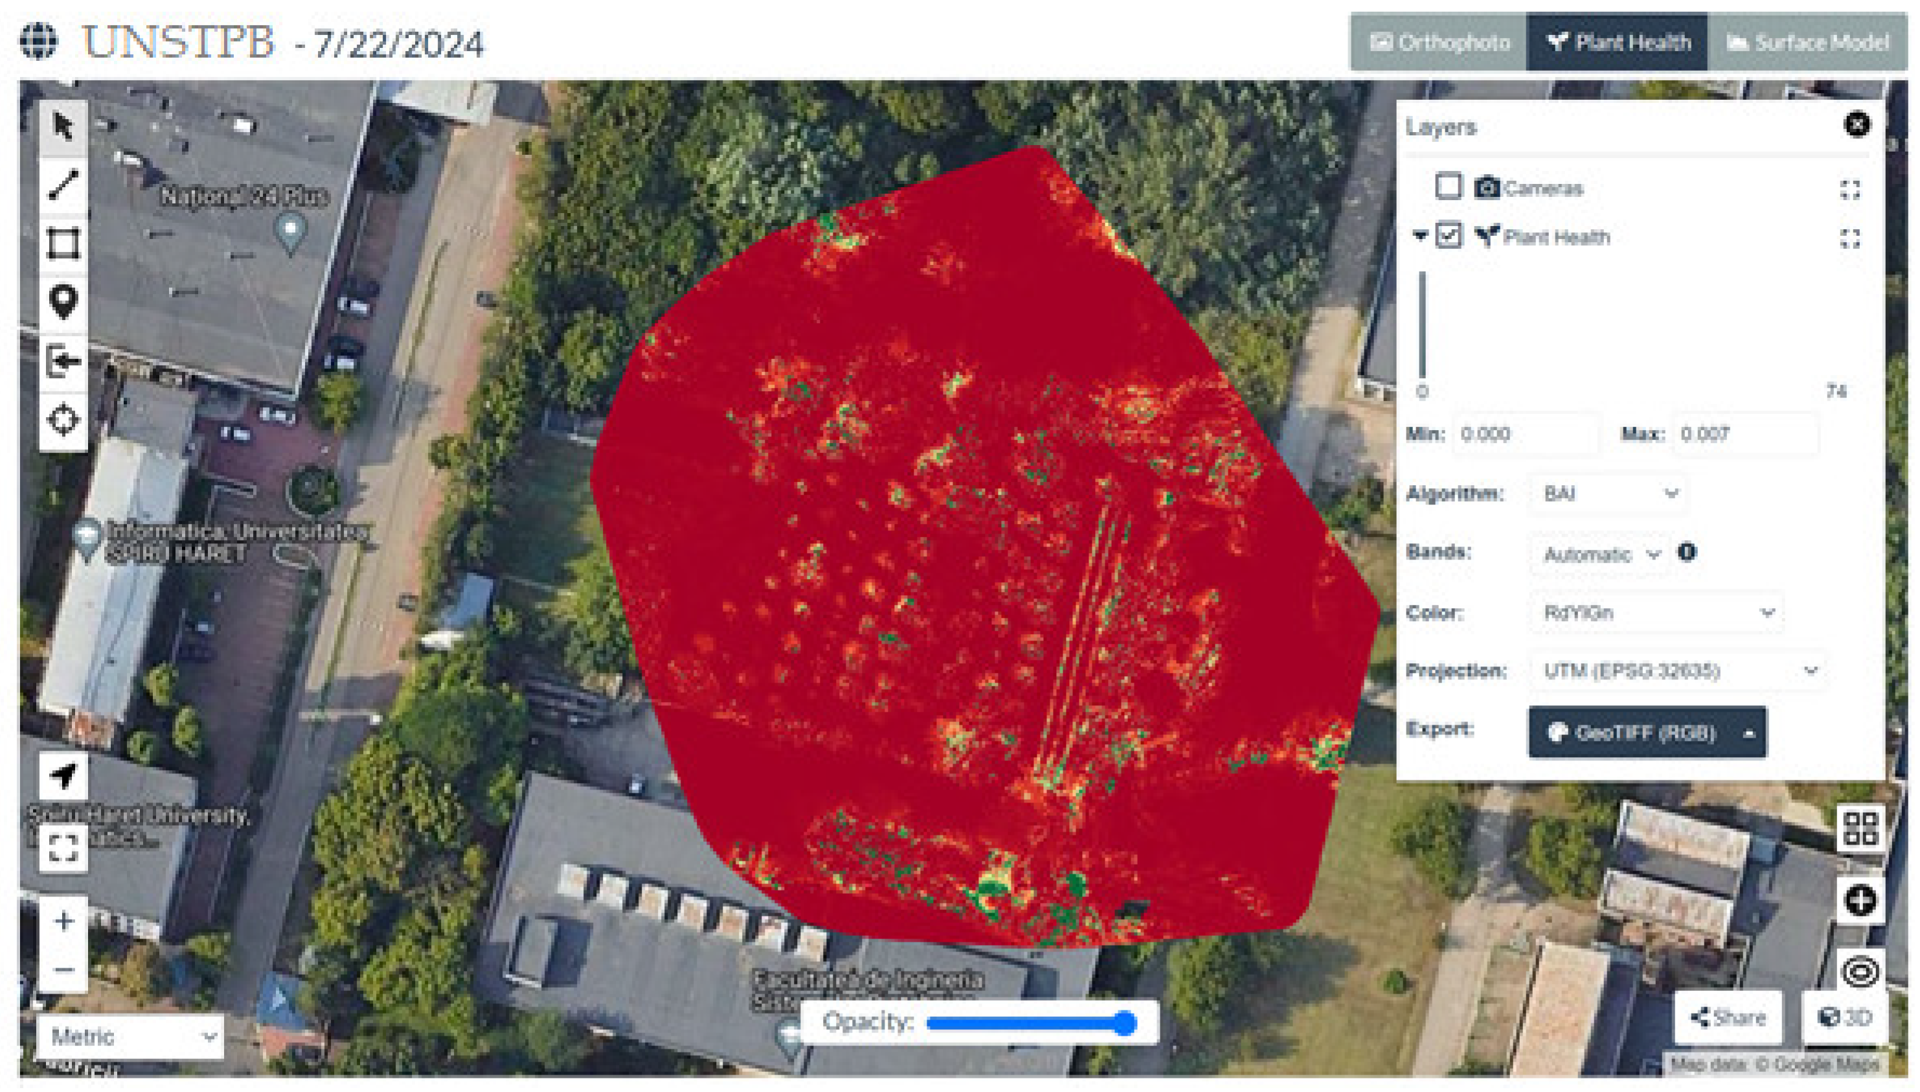Viewport: 1920px width, 1092px height.
Task: Switch to the Orthophoto tab
Action: click(x=1439, y=42)
